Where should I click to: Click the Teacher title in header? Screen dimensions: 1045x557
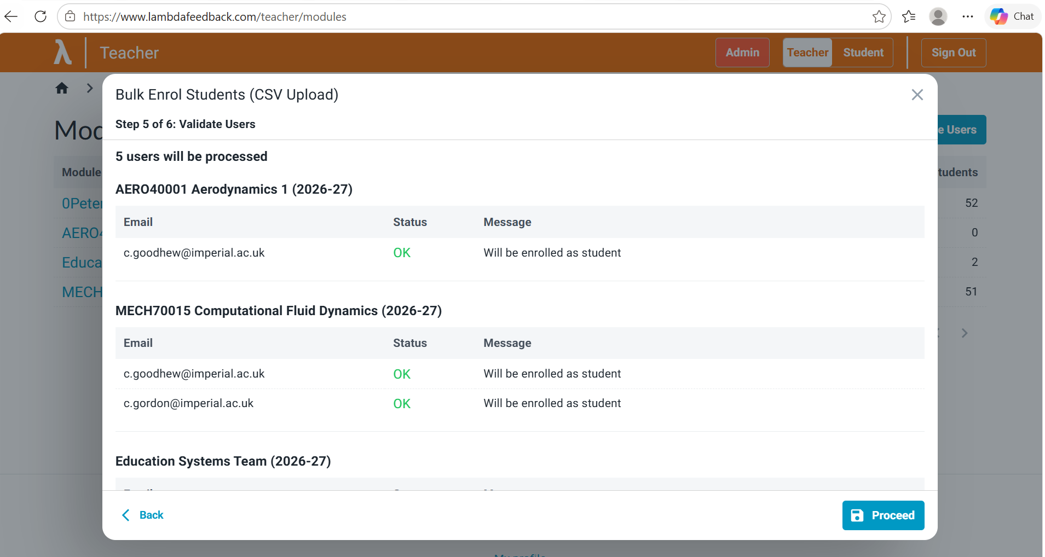tap(129, 53)
